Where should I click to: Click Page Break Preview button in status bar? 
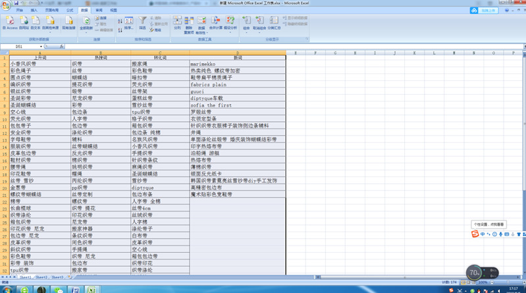(x=474, y=282)
